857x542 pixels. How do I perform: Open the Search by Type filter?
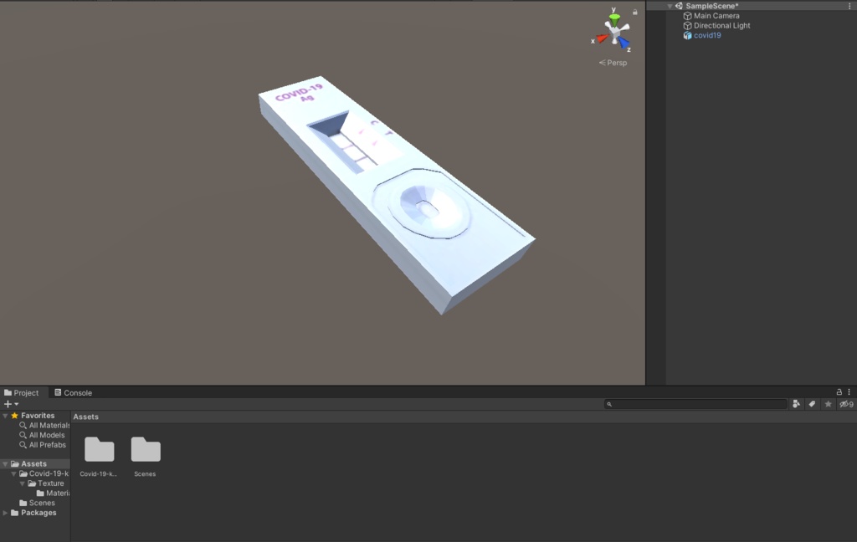(797, 404)
